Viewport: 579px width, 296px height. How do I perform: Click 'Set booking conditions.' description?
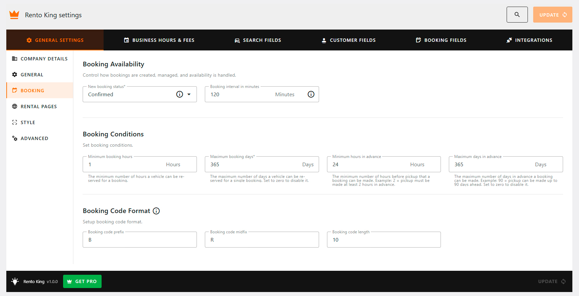(x=108, y=145)
